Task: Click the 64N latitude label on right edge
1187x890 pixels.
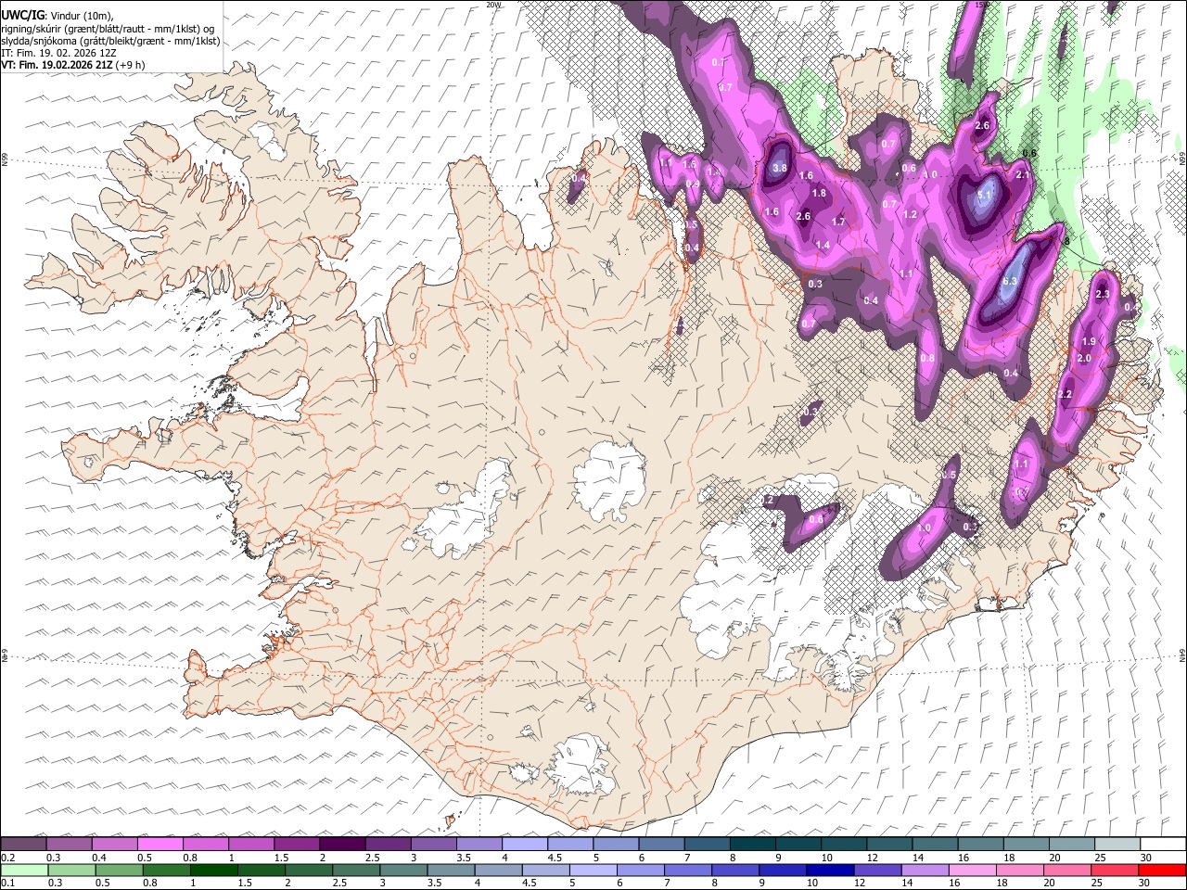Action: coord(1182,654)
